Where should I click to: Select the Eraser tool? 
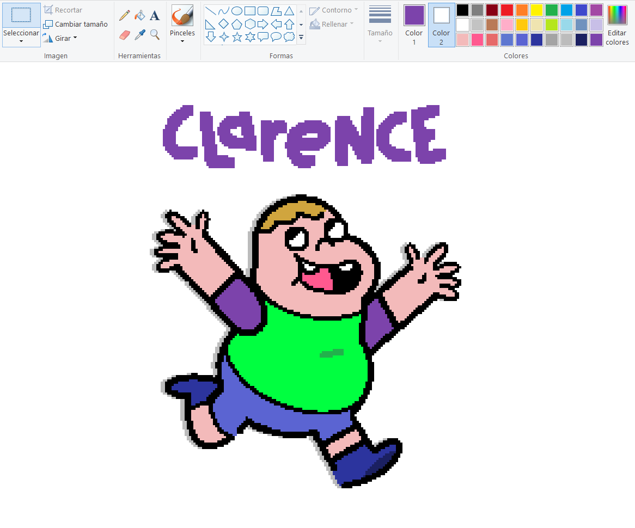[x=125, y=35]
